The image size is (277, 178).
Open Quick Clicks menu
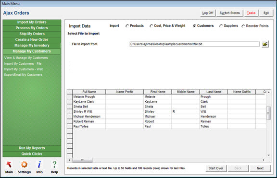(x=32, y=154)
